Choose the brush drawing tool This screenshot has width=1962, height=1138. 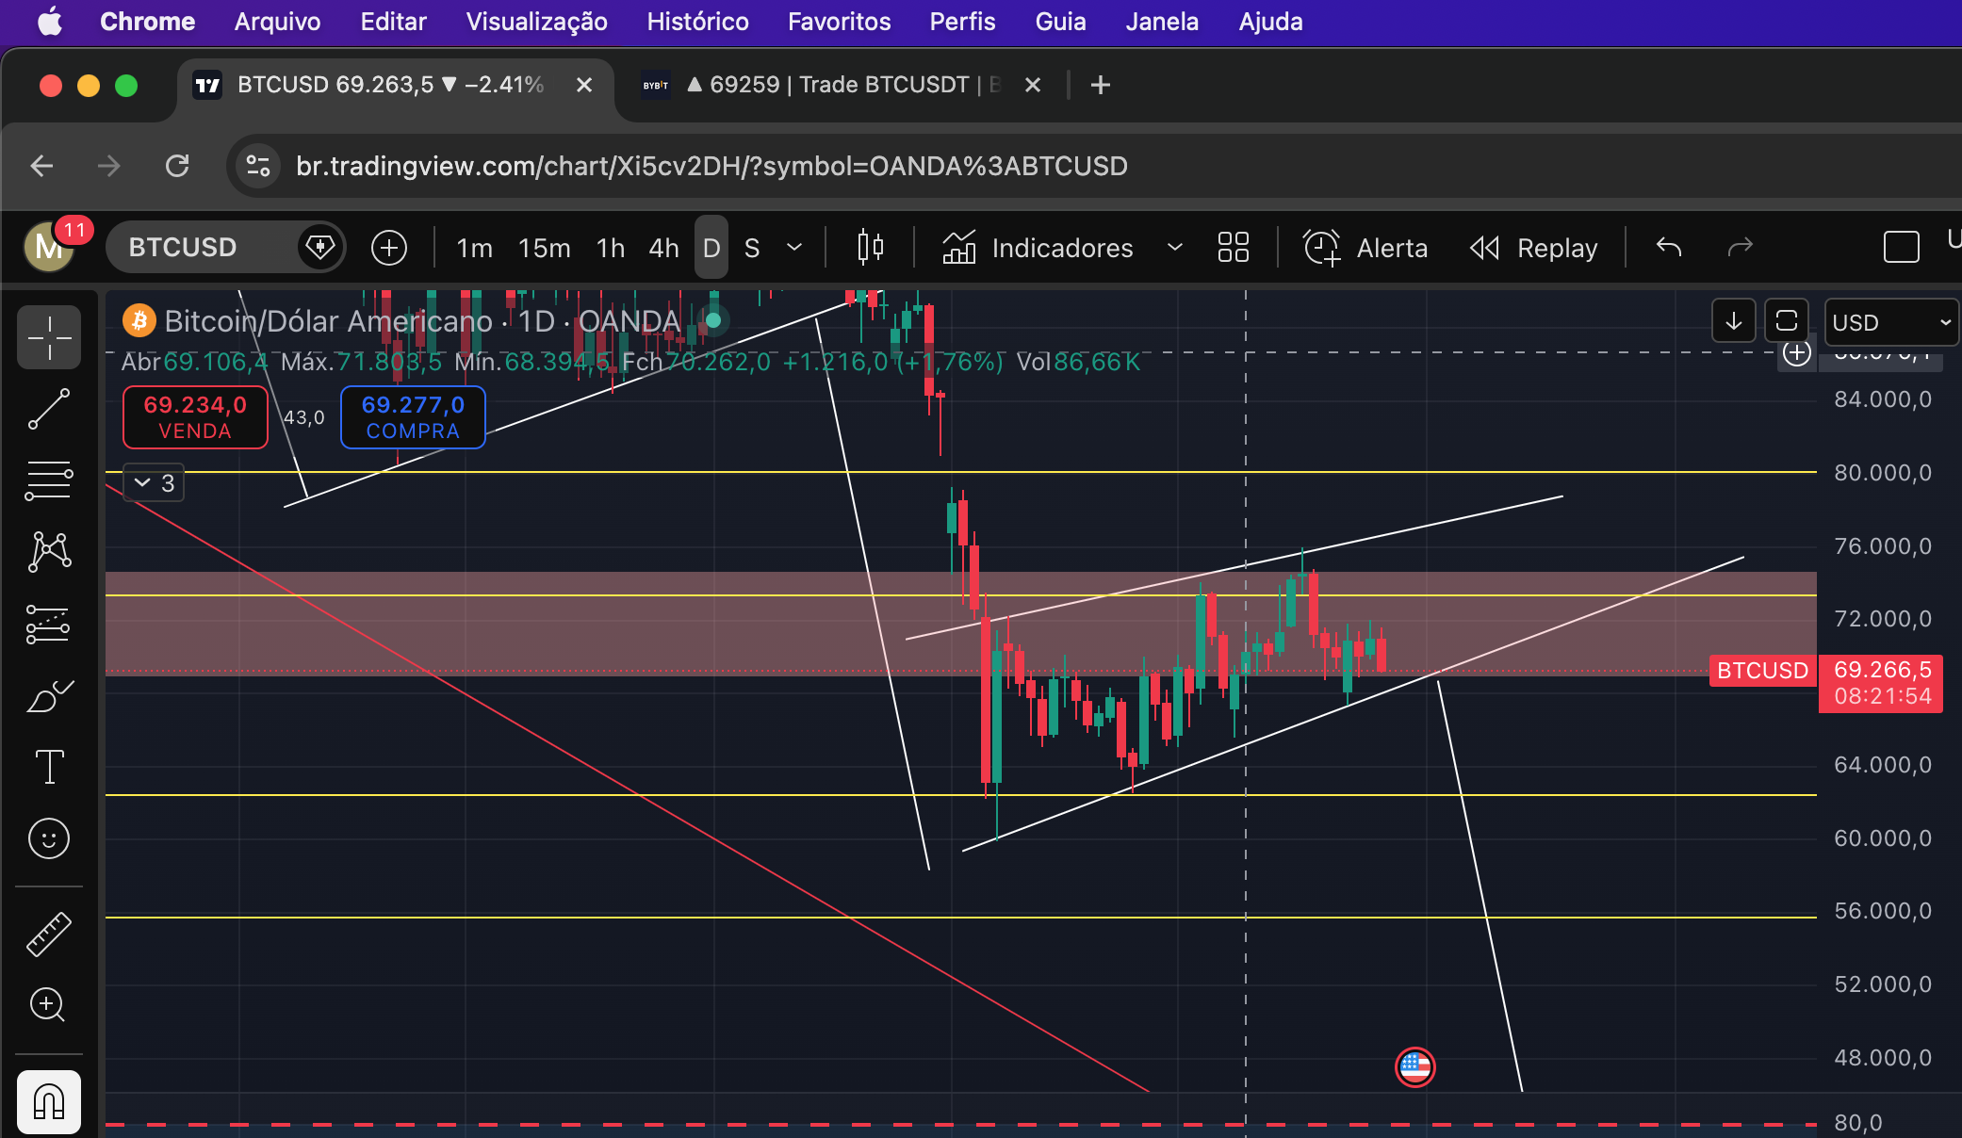pyautogui.click(x=49, y=697)
